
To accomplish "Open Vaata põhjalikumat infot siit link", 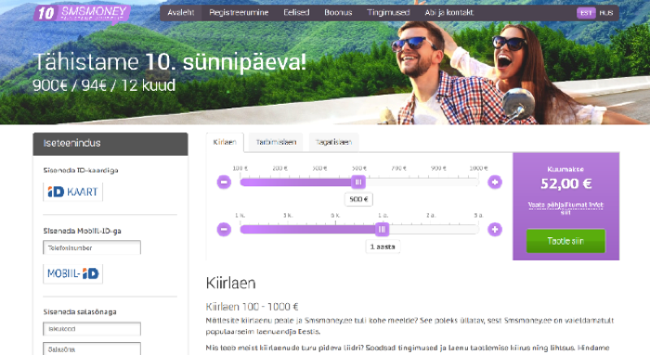I will coord(565,208).
